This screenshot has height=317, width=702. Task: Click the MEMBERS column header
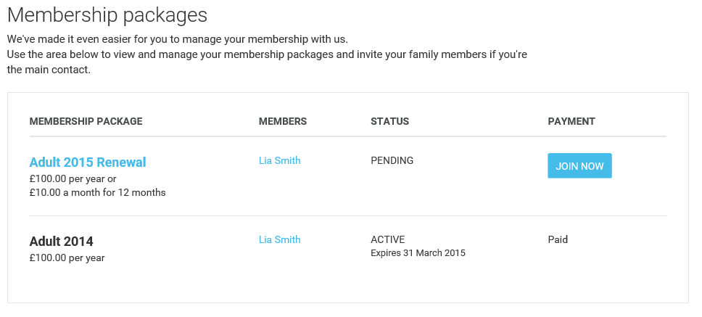[282, 121]
